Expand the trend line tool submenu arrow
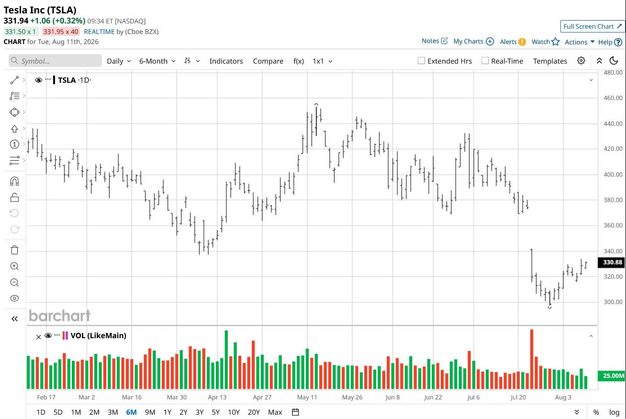This screenshot has height=419, width=626. pos(23,80)
